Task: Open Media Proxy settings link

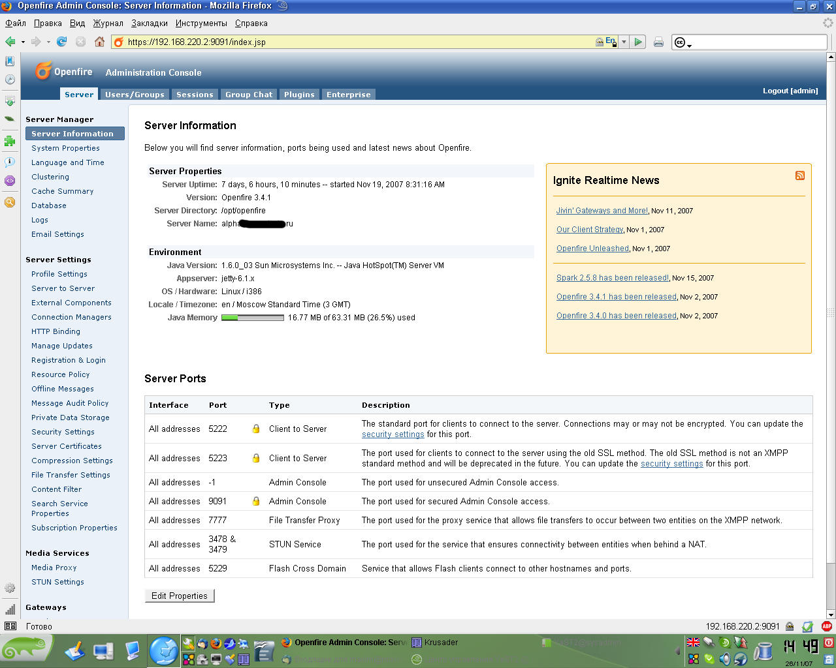Action: [x=54, y=568]
